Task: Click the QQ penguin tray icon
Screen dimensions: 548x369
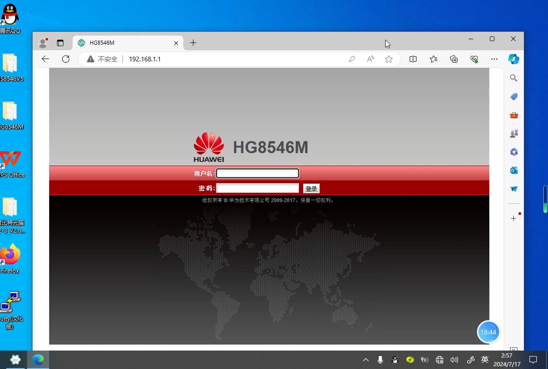Action: 395,360
